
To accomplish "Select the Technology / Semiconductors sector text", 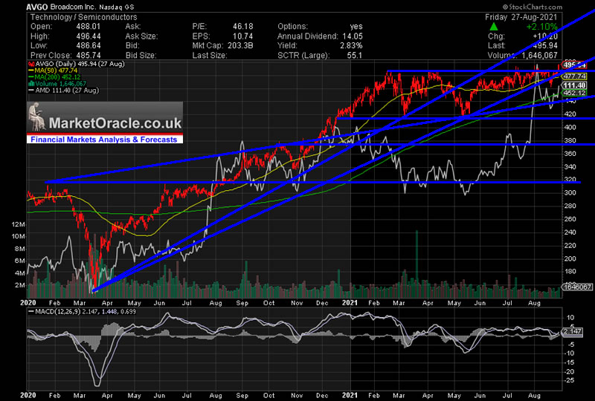I will pyautogui.click(x=83, y=17).
